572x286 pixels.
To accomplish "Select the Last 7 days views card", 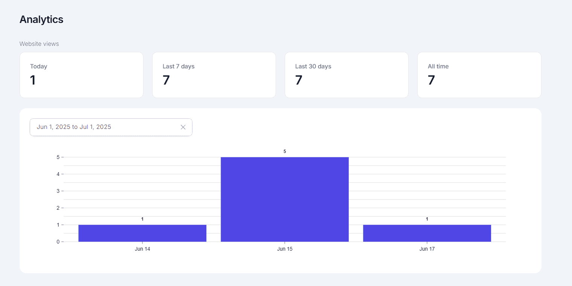I will point(214,75).
